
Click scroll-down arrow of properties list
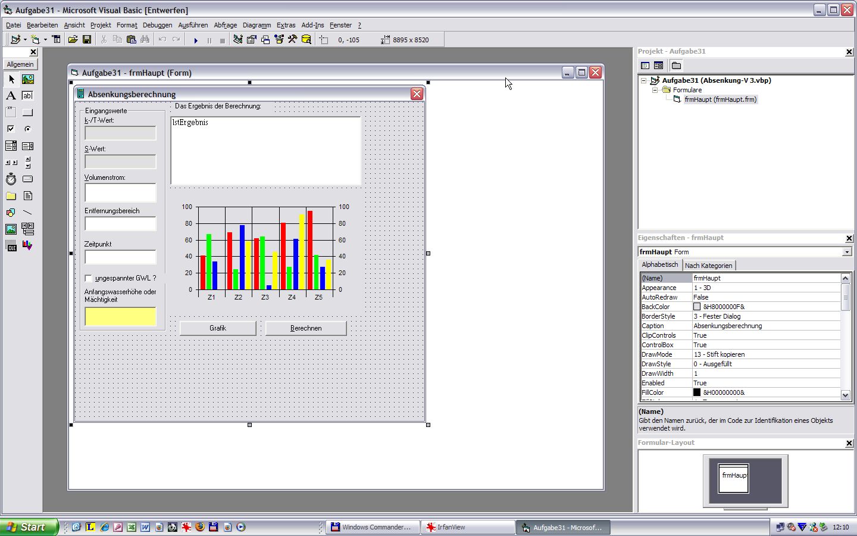click(x=845, y=395)
